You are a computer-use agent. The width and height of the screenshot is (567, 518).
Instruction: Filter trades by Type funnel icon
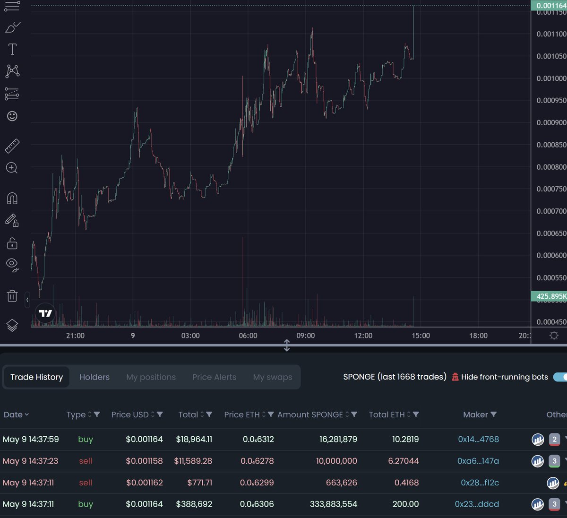coord(97,414)
